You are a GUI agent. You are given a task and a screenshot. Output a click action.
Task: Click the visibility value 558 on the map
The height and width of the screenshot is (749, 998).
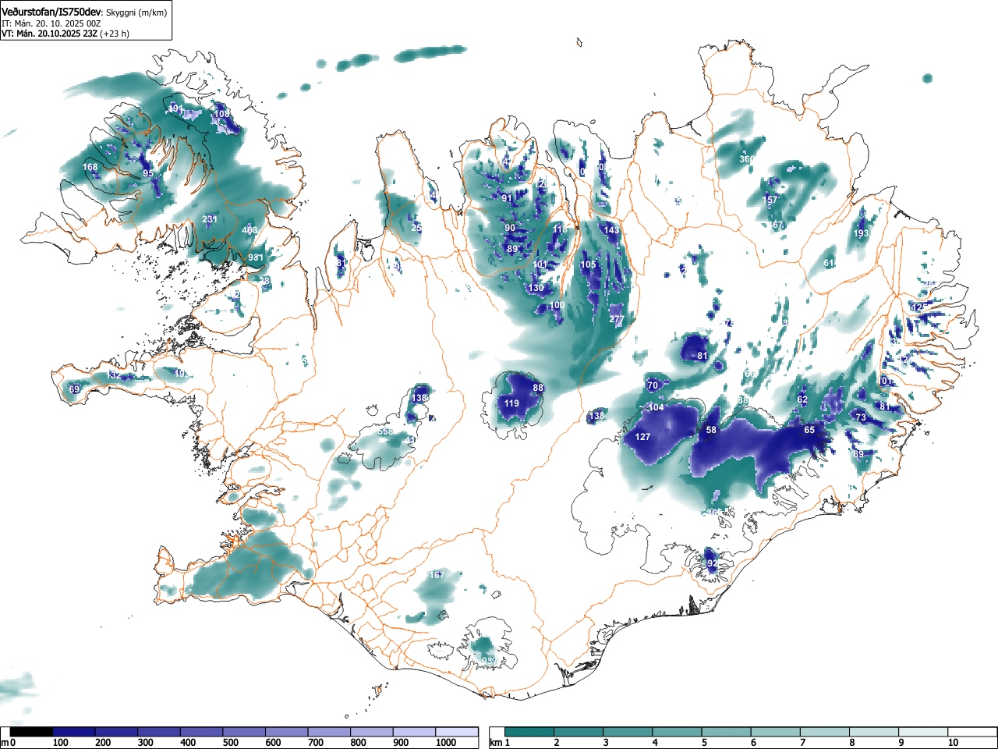(x=385, y=431)
